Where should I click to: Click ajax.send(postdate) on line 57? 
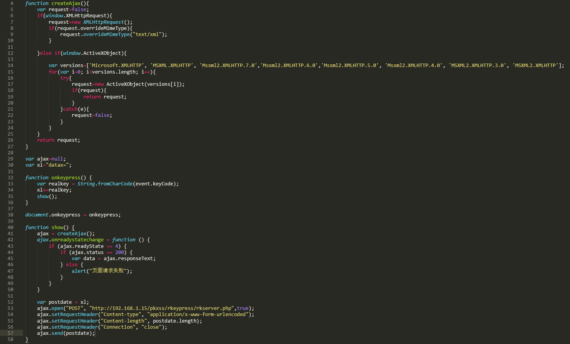[x=64, y=333]
